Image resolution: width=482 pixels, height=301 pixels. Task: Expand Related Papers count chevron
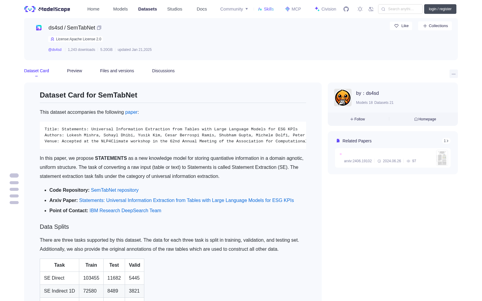[x=446, y=141]
